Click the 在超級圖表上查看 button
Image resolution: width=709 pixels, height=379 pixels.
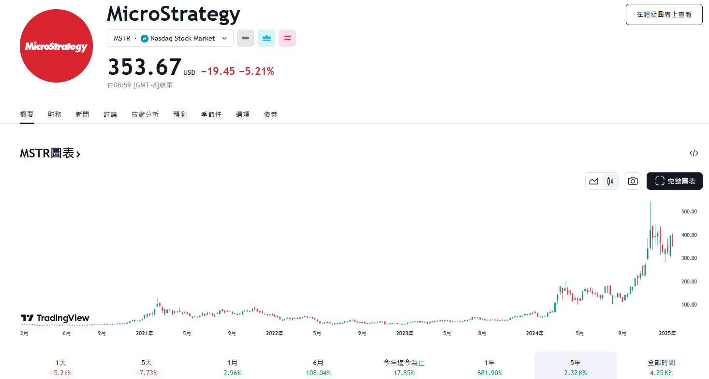coord(664,14)
